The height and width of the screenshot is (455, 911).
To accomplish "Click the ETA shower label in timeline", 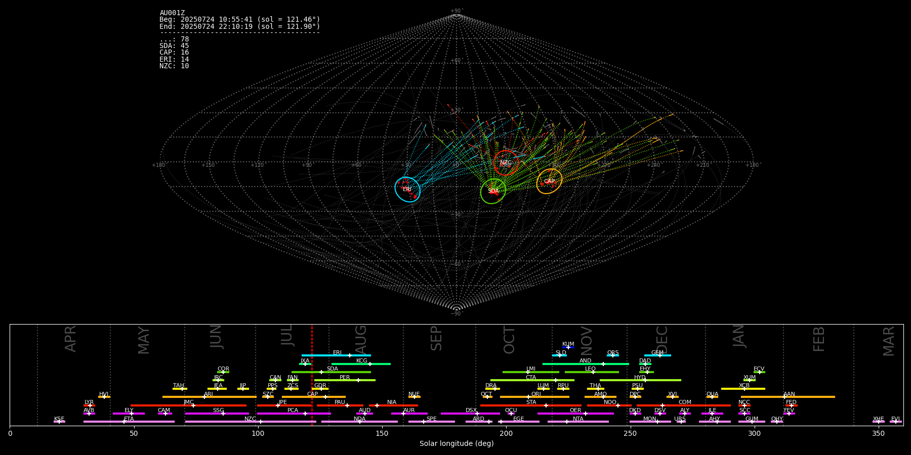I will (x=129, y=419).
